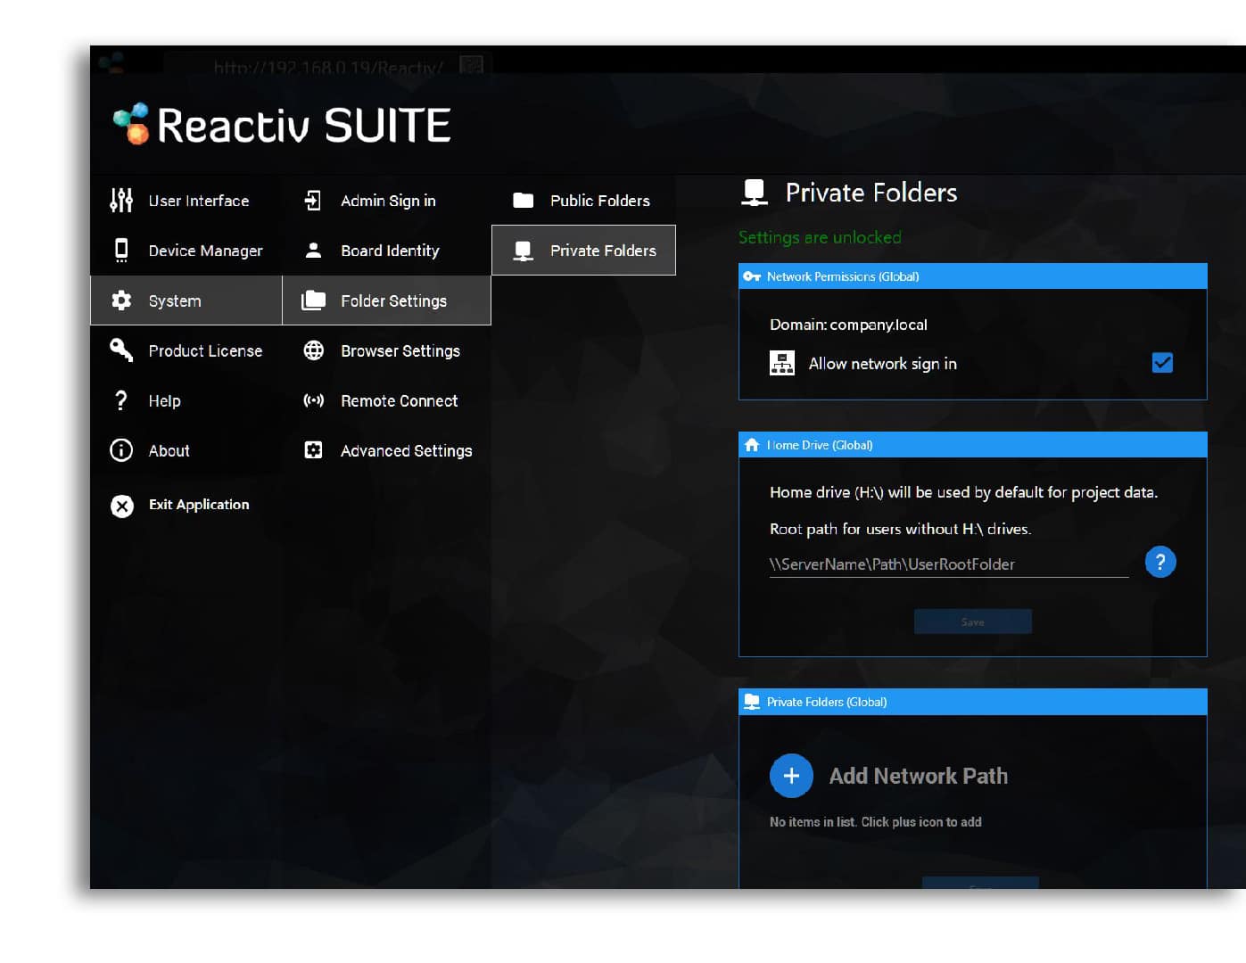Viewport: 1246px width, 963px height.
Task: Click 'Root path for users without H:\ drives' text
Action: coord(900,529)
